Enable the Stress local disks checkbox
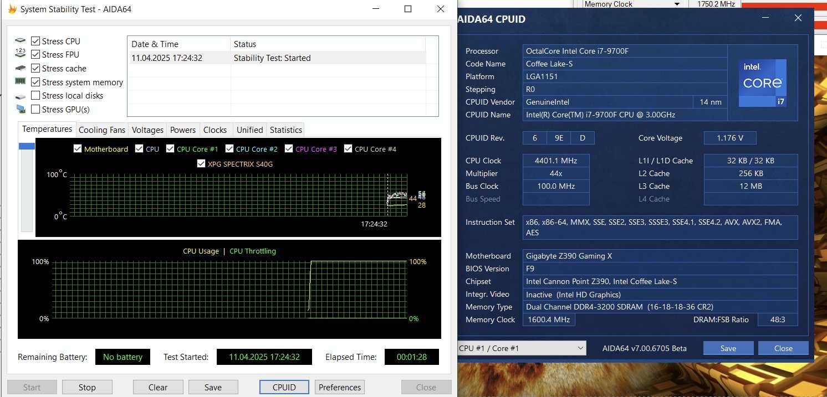The image size is (827, 397). click(35, 95)
